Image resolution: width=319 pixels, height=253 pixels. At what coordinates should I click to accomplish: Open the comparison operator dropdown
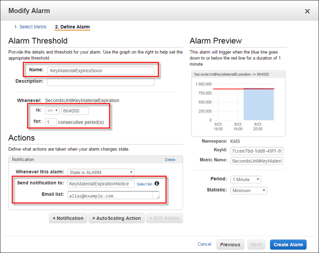click(x=53, y=111)
